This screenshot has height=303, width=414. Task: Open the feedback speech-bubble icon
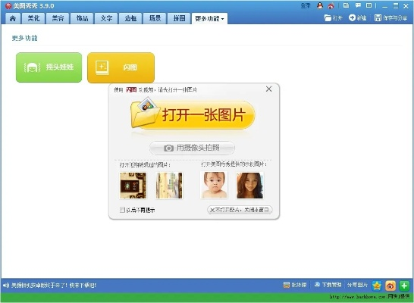coord(358,5)
